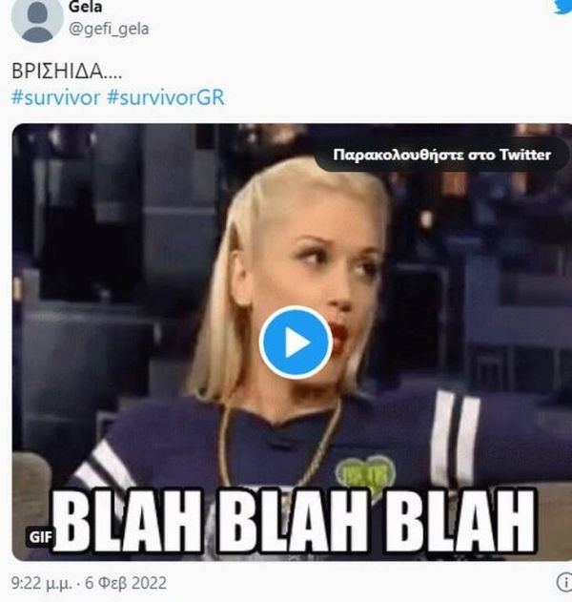Viewport: 572px width, 602px height.
Task: Play the embedded GIF video
Action: (296, 343)
